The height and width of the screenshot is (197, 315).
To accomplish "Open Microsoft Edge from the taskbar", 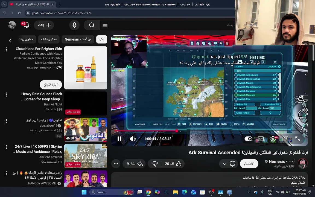I will [184, 192].
